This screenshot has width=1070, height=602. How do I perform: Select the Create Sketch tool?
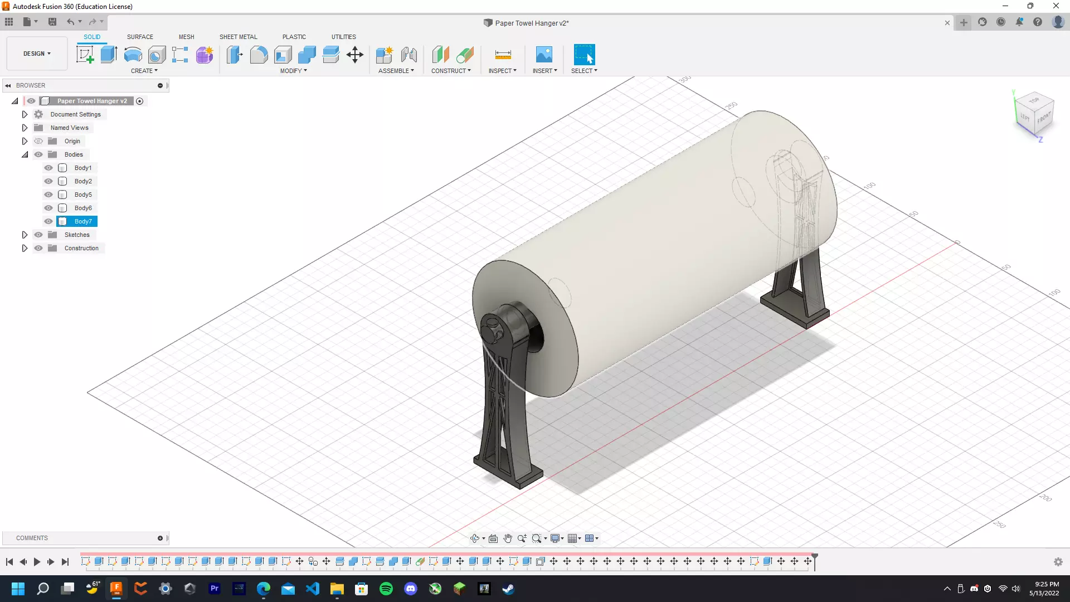(85, 55)
